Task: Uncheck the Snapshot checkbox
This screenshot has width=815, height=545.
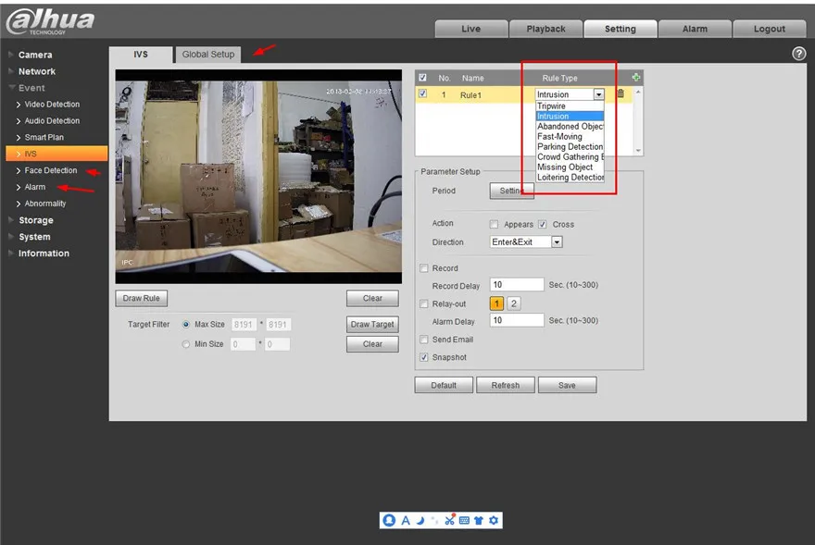Action: 424,357
